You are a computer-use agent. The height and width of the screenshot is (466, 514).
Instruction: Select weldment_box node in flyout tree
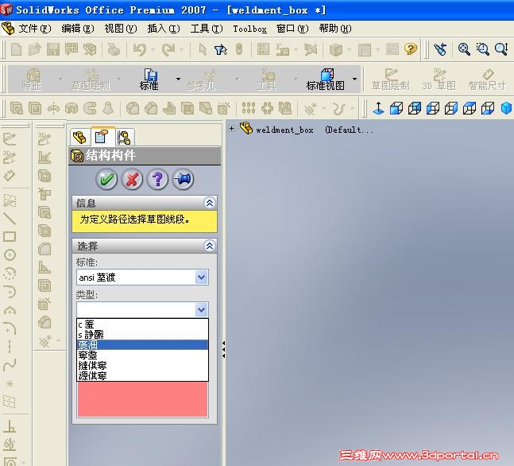[284, 130]
